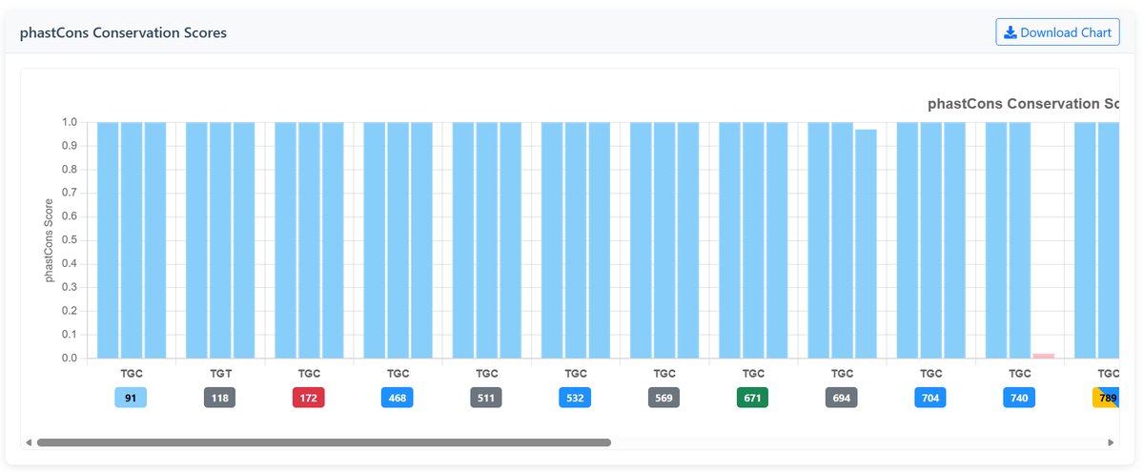Viewport: 1144px width, 472px height.
Task: Click the red position badge 172
Action: tap(308, 398)
